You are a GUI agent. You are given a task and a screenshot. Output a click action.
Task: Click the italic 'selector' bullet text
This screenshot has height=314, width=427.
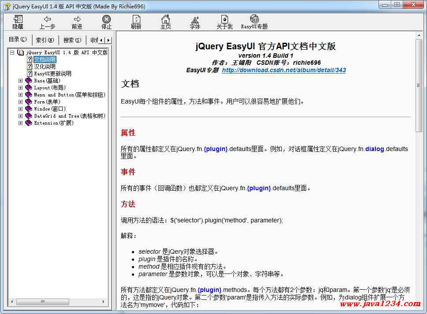point(150,252)
